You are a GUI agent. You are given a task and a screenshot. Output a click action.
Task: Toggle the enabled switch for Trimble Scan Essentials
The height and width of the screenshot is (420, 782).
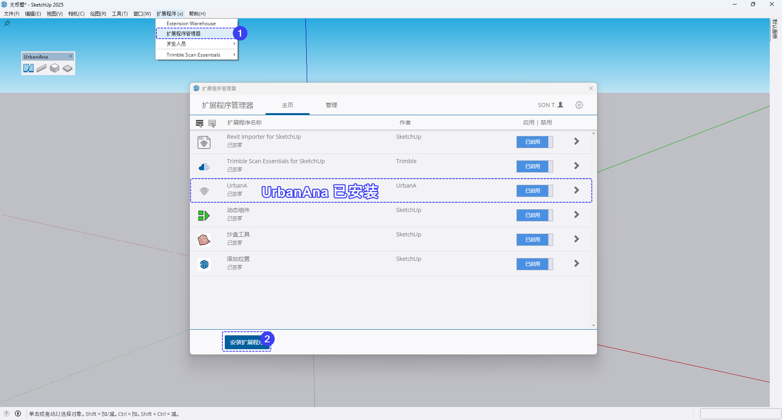(535, 166)
